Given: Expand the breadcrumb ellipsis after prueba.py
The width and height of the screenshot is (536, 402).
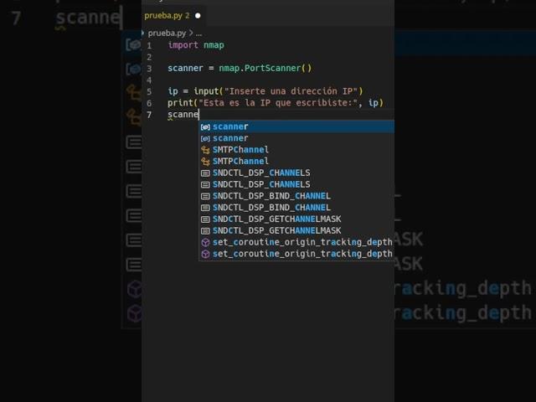Looking at the screenshot, I should click(x=198, y=32).
